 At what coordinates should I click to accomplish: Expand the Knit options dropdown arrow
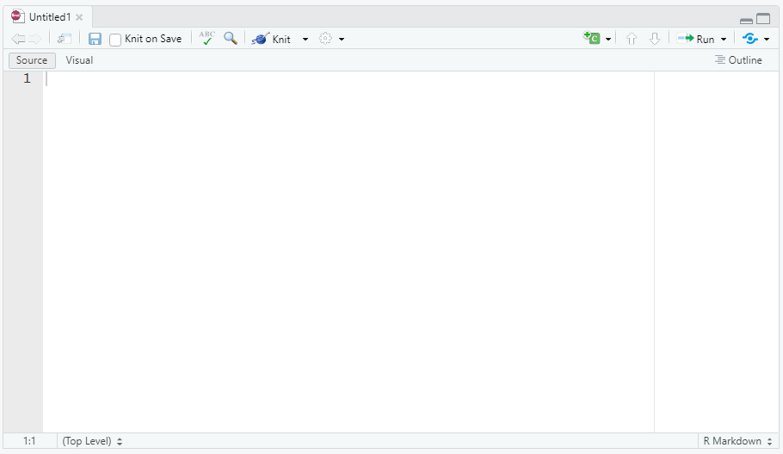pyautogui.click(x=305, y=40)
